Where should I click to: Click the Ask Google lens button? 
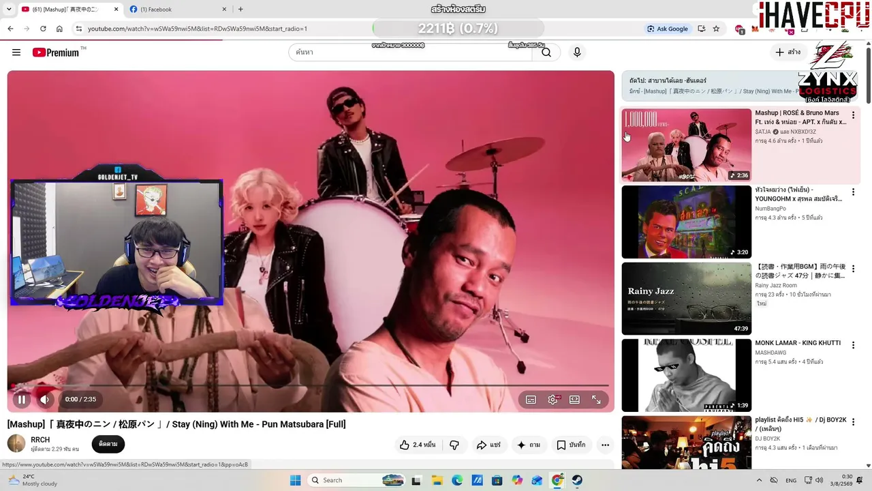pos(668,29)
